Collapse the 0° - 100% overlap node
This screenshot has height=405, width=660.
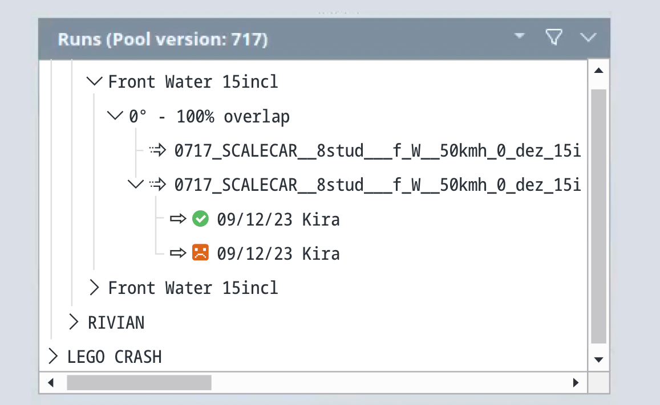click(x=115, y=116)
